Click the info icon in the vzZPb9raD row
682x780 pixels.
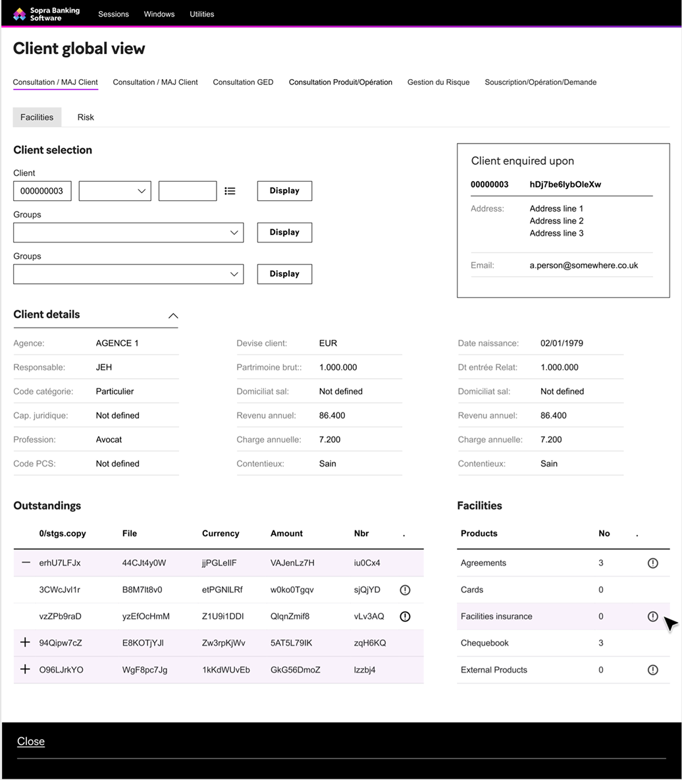(405, 617)
